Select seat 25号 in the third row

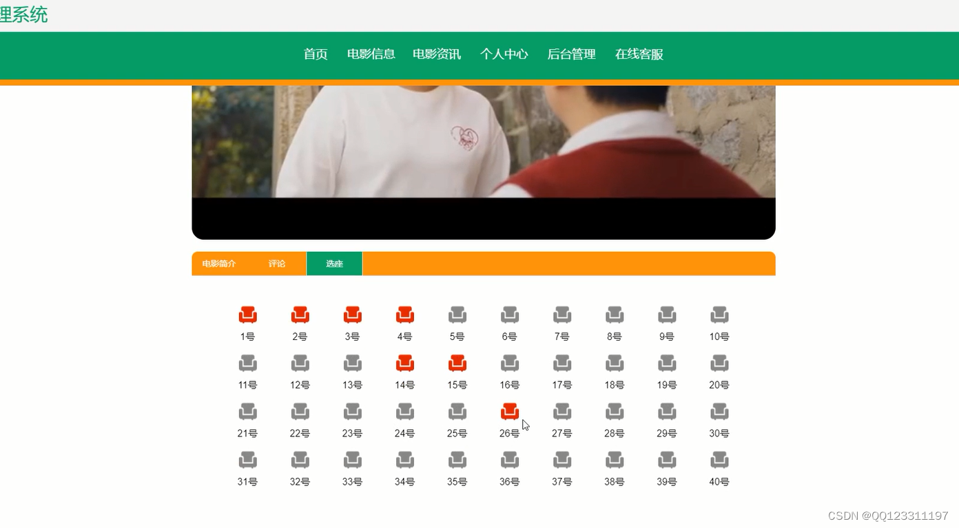point(457,411)
